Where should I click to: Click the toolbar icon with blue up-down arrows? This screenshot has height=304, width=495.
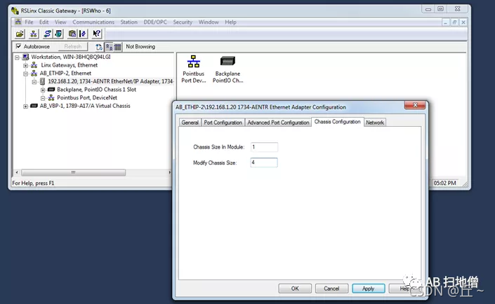83,34
